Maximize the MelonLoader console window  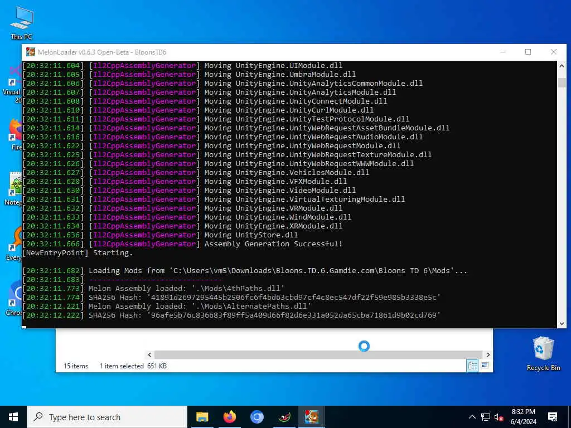(x=528, y=52)
